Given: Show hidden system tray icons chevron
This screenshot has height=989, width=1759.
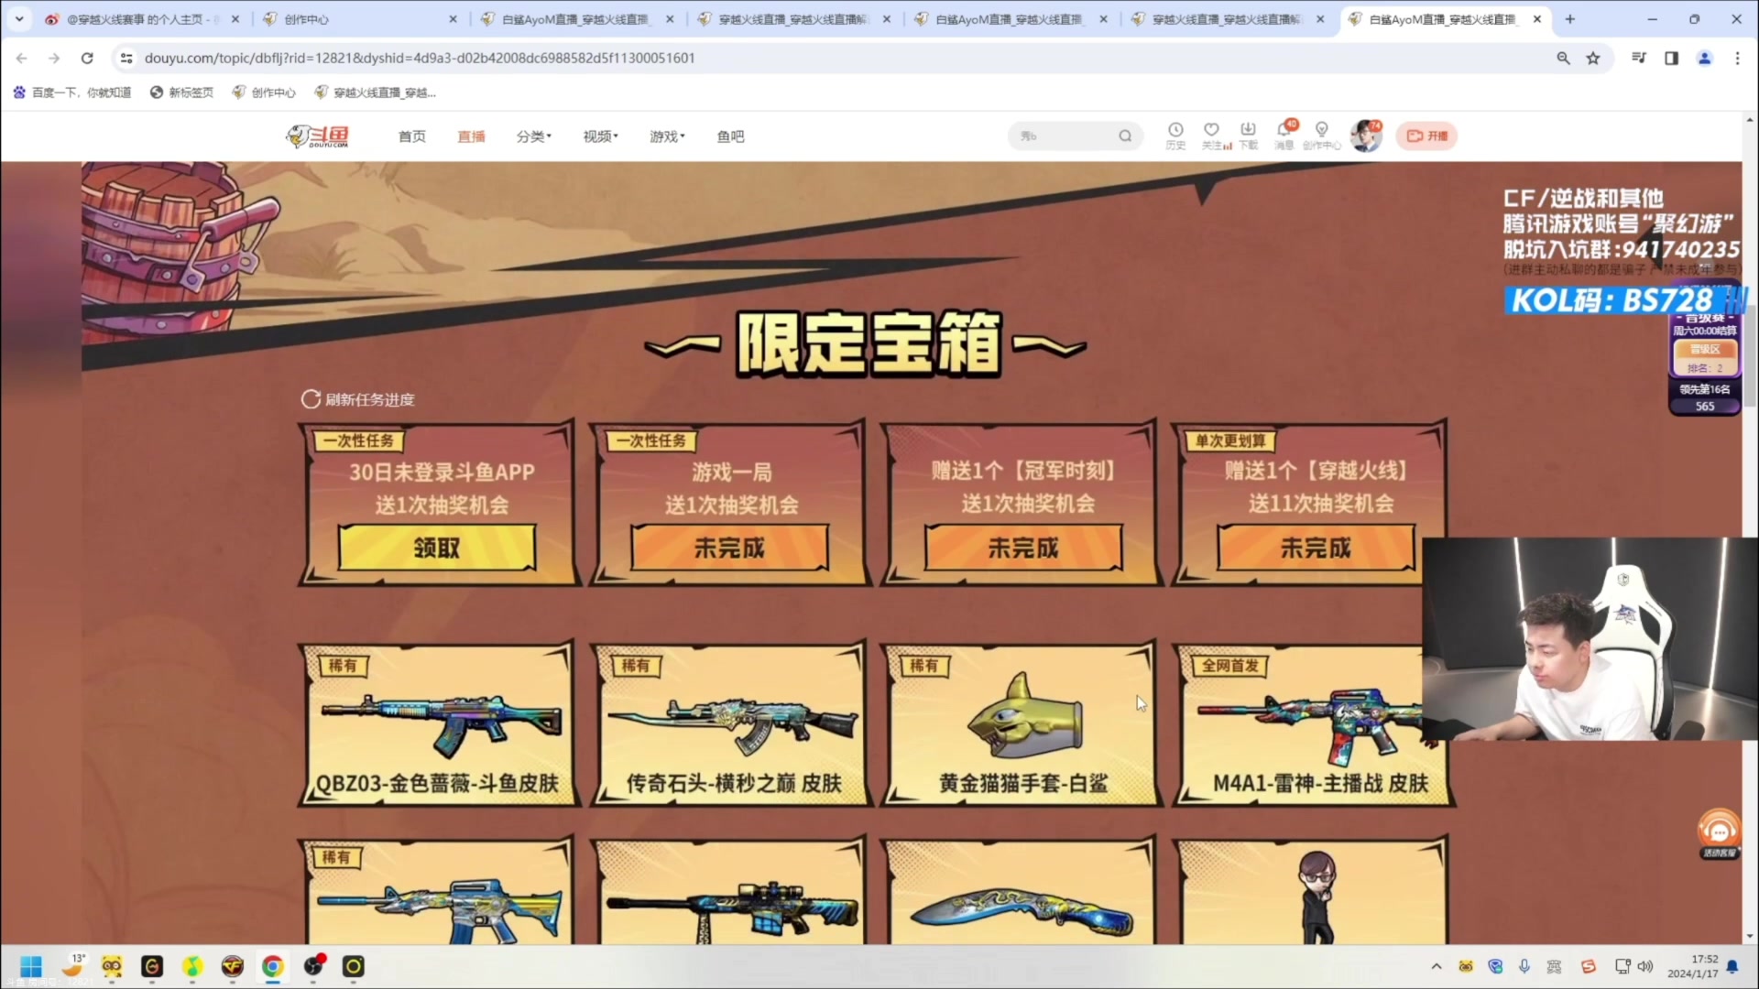Looking at the screenshot, I should point(1437,966).
